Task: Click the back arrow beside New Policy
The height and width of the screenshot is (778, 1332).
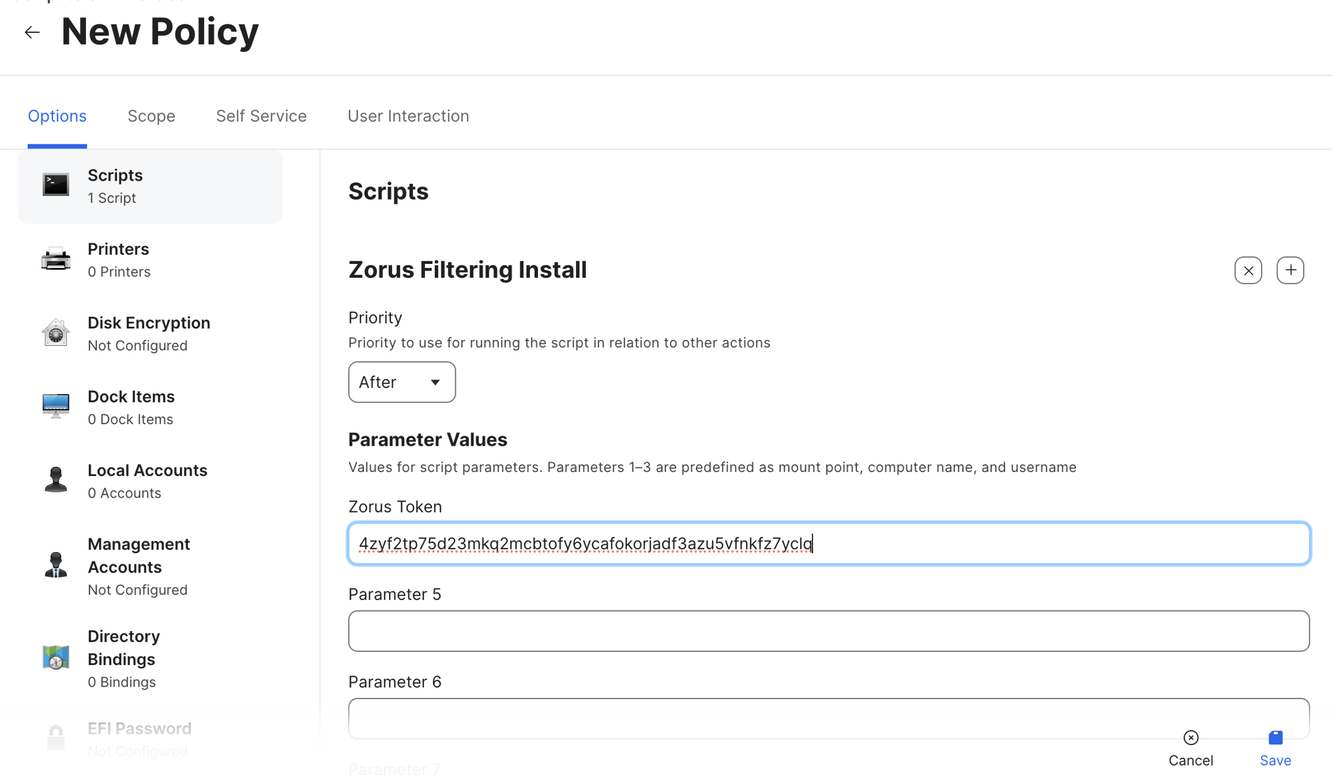Action: coord(32,32)
